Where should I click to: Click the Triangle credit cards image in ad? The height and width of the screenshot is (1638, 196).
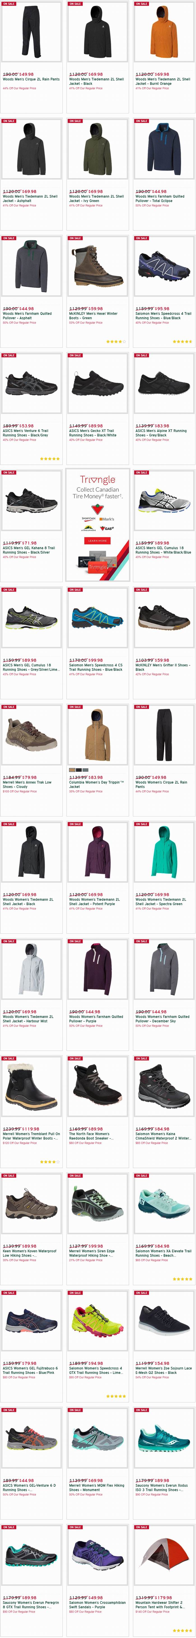(97, 563)
